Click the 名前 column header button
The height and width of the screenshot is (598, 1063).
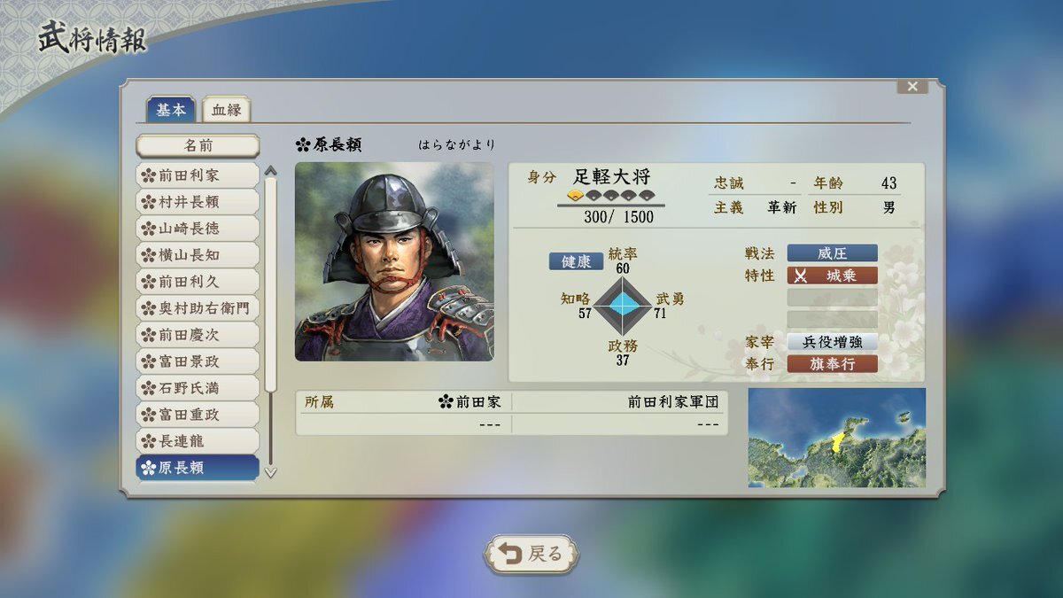click(x=198, y=145)
